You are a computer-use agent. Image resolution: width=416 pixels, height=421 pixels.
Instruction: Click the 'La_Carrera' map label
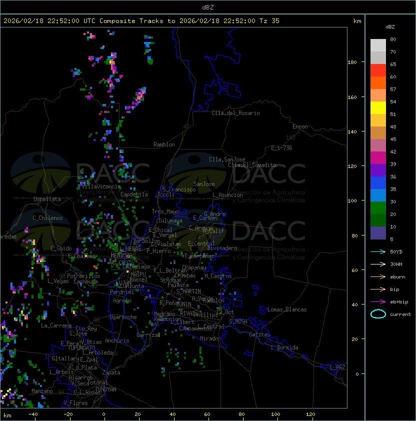pos(56,325)
